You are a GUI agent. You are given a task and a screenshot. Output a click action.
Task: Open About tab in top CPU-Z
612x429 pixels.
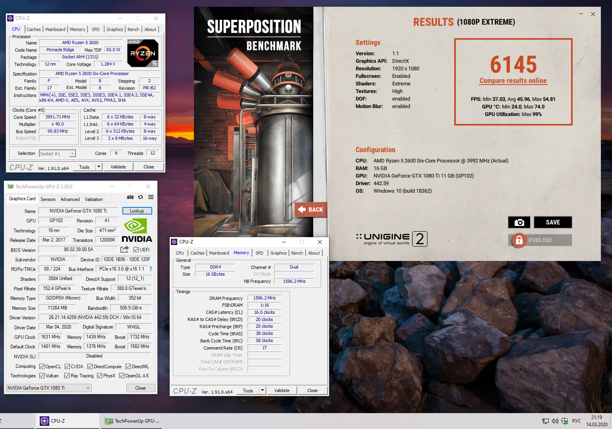click(x=150, y=29)
